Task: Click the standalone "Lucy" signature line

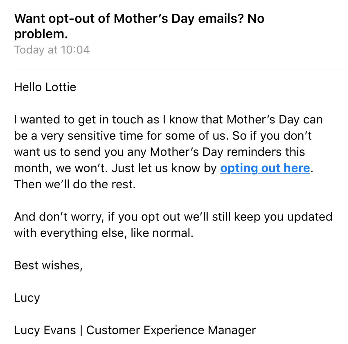Action: tap(27, 298)
